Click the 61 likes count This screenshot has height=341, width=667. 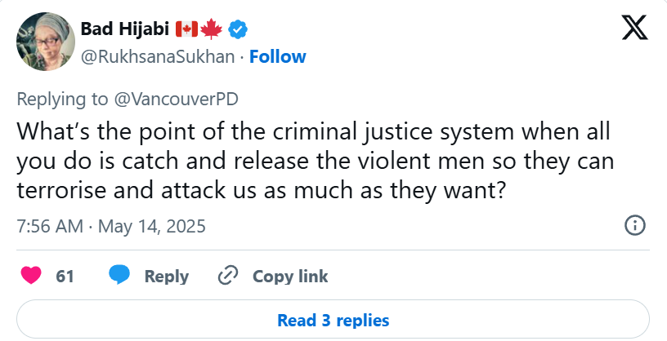click(65, 277)
